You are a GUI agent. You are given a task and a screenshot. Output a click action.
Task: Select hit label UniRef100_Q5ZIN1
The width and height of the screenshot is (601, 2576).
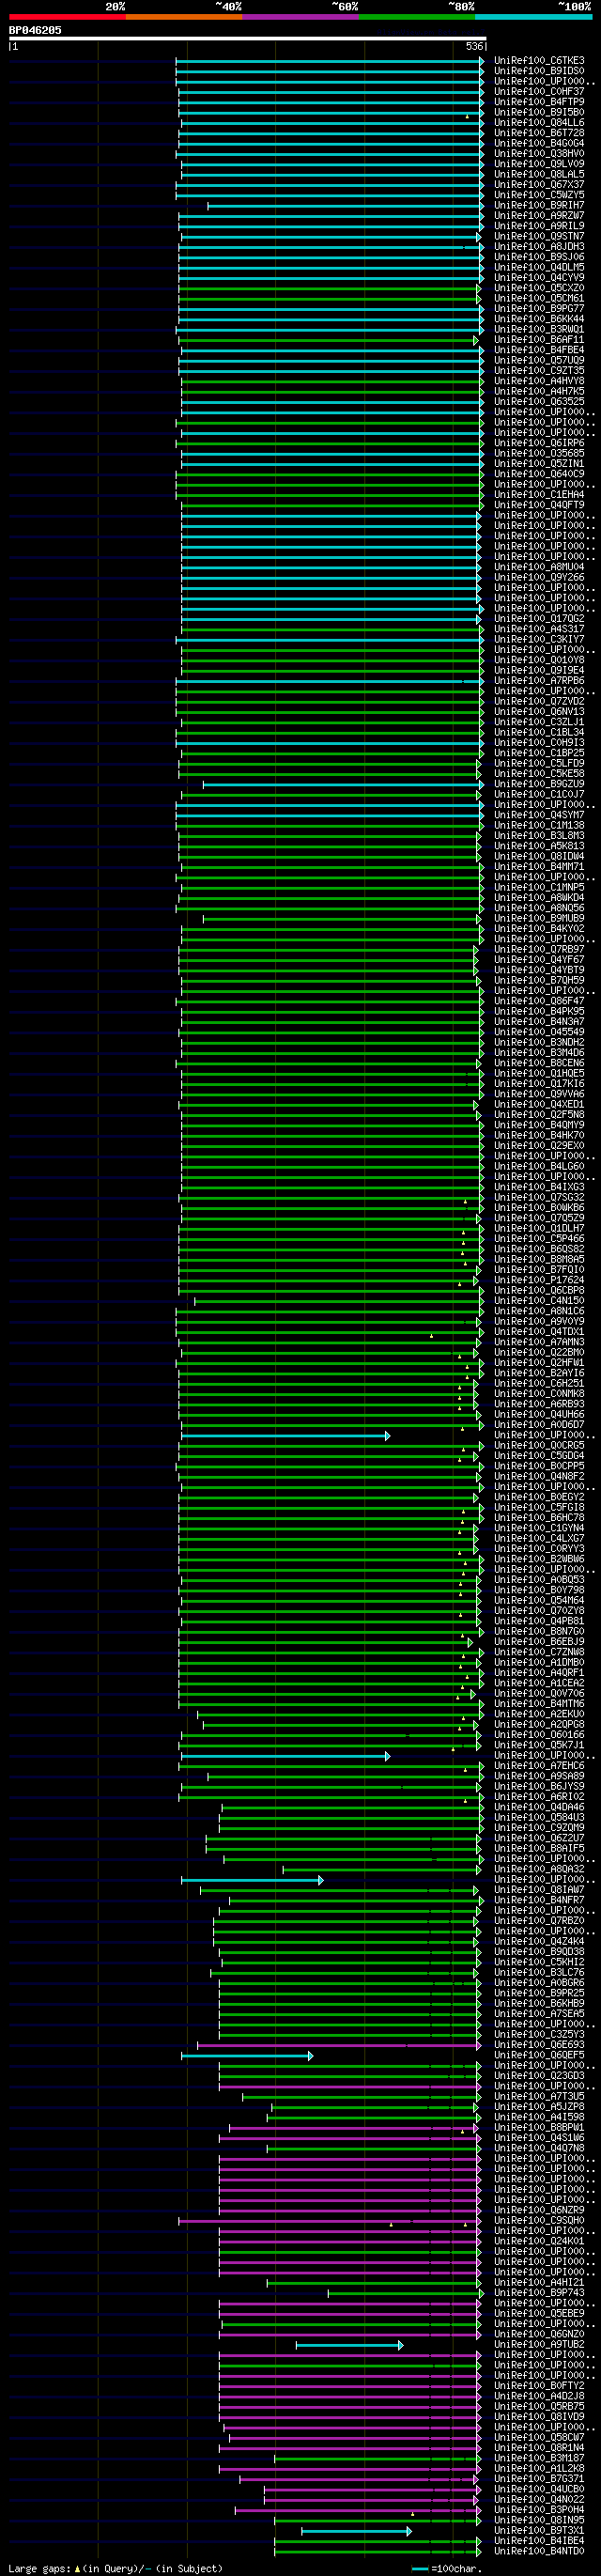pos(539,464)
